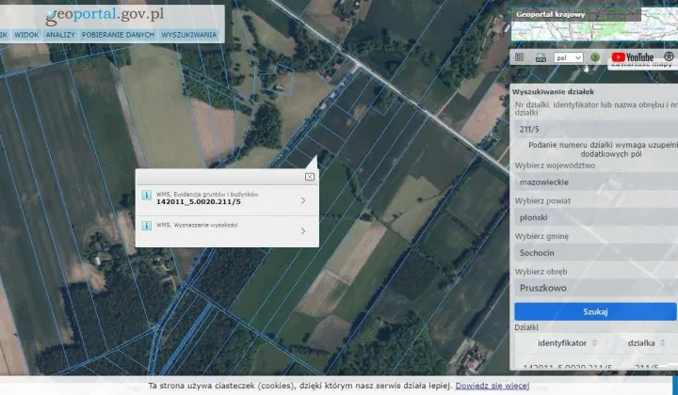Open the language dropdown set to pol
Viewport: 678px width, 395px height.
tap(568, 57)
